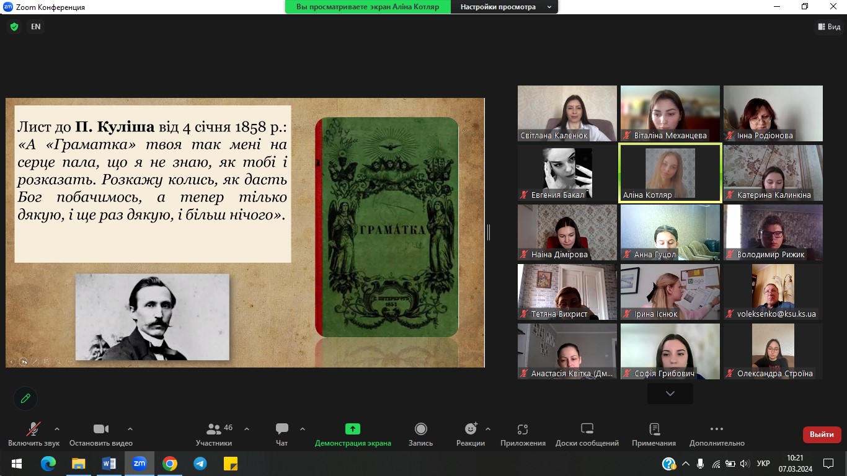Image resolution: width=847 pixels, height=476 pixels.
Task: Click the Запись record icon
Action: (420, 429)
